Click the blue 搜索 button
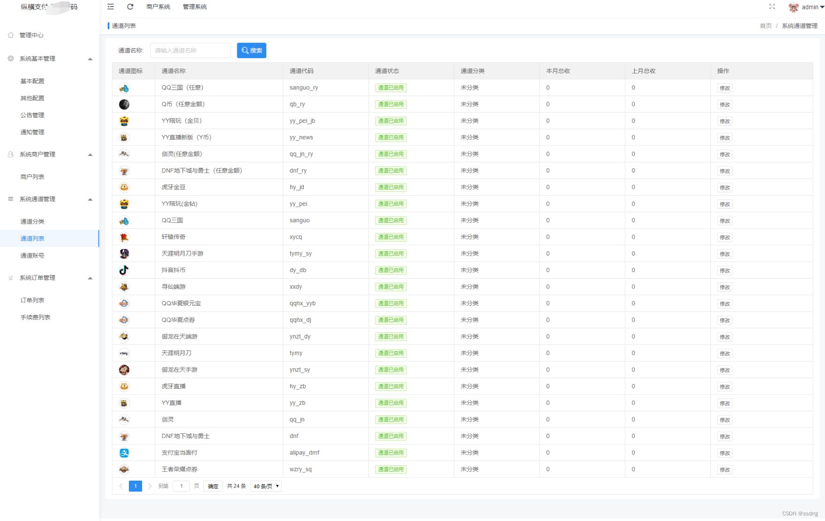Image resolution: width=825 pixels, height=521 pixels. (251, 51)
